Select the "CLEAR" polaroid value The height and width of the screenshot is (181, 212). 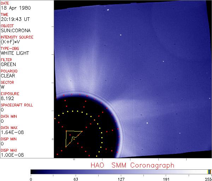pos(8,76)
